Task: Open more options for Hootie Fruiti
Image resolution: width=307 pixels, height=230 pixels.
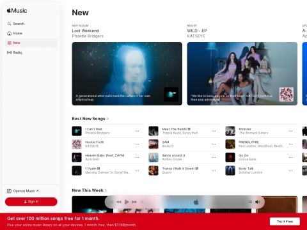Action: [137, 144]
